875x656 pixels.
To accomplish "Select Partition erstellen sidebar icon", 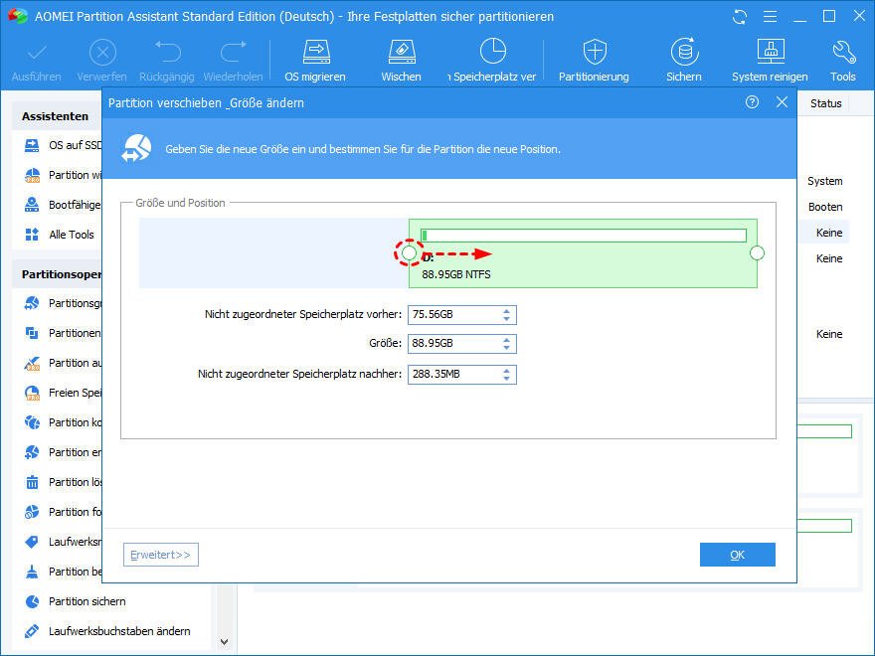I will [x=32, y=452].
